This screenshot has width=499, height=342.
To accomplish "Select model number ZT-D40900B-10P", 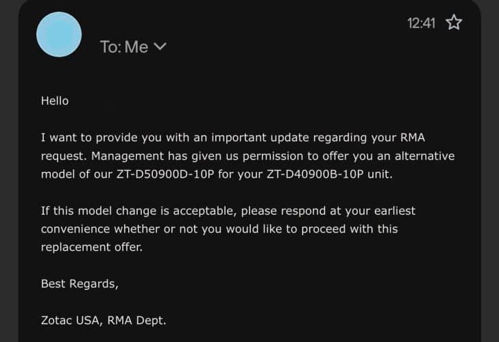I will point(315,174).
